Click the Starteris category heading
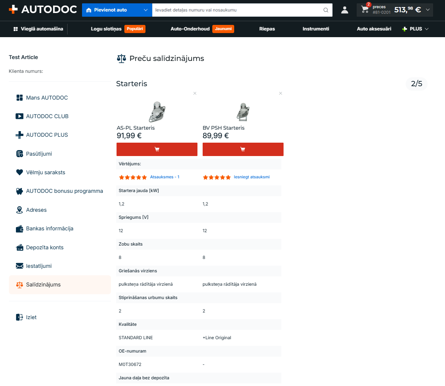445x386 pixels. pyautogui.click(x=132, y=84)
